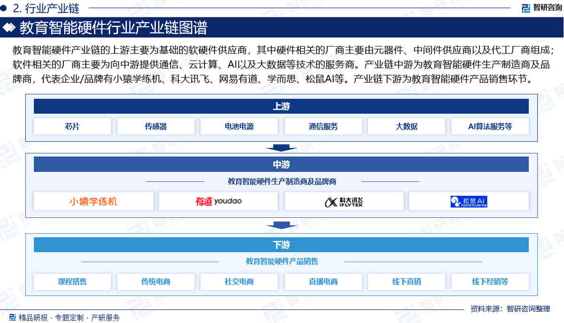Click the blue bullet beside 2. 行业产业链
The width and height of the screenshot is (564, 323).
(x=4, y=8)
